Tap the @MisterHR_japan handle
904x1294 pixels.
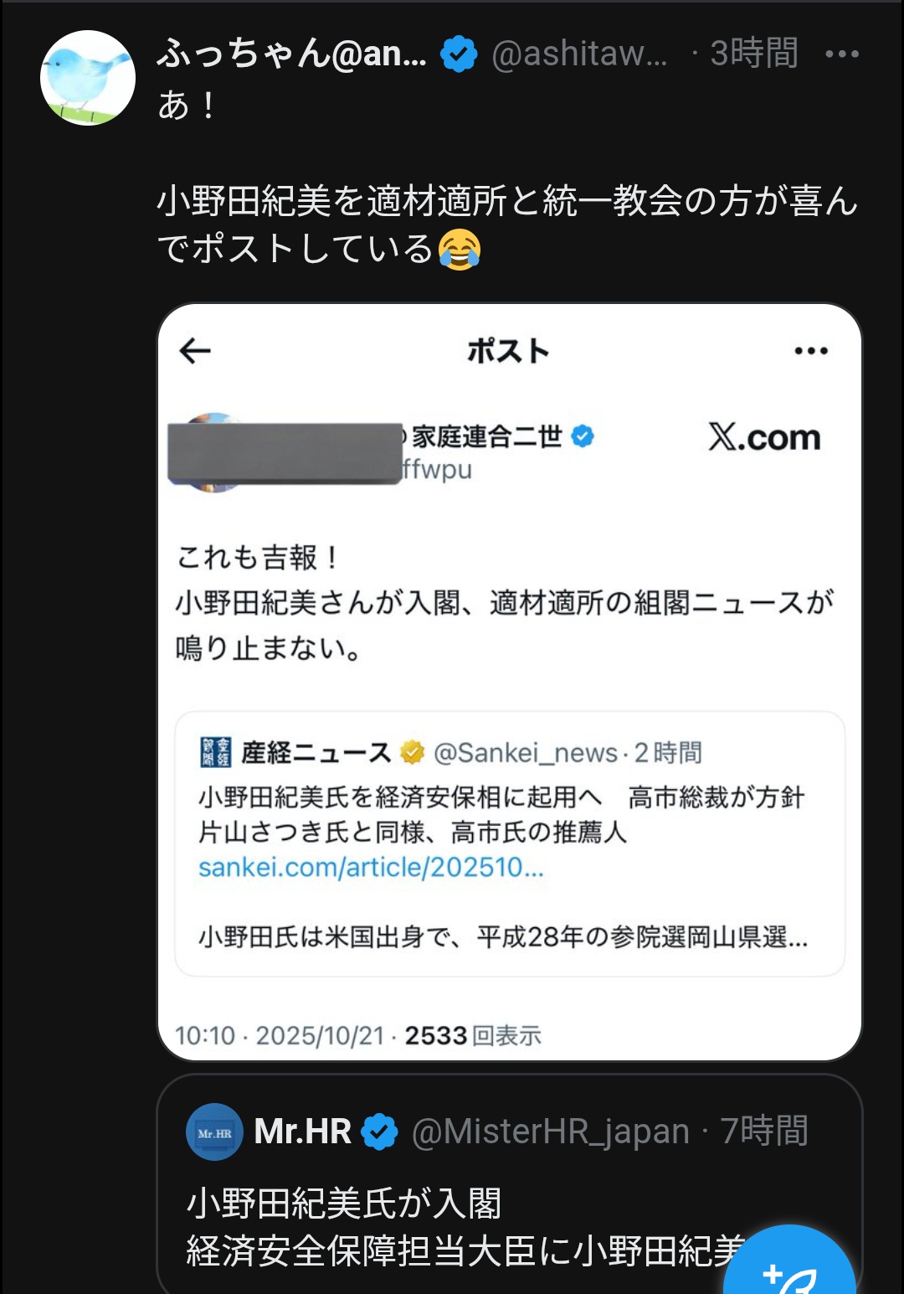tap(550, 1132)
